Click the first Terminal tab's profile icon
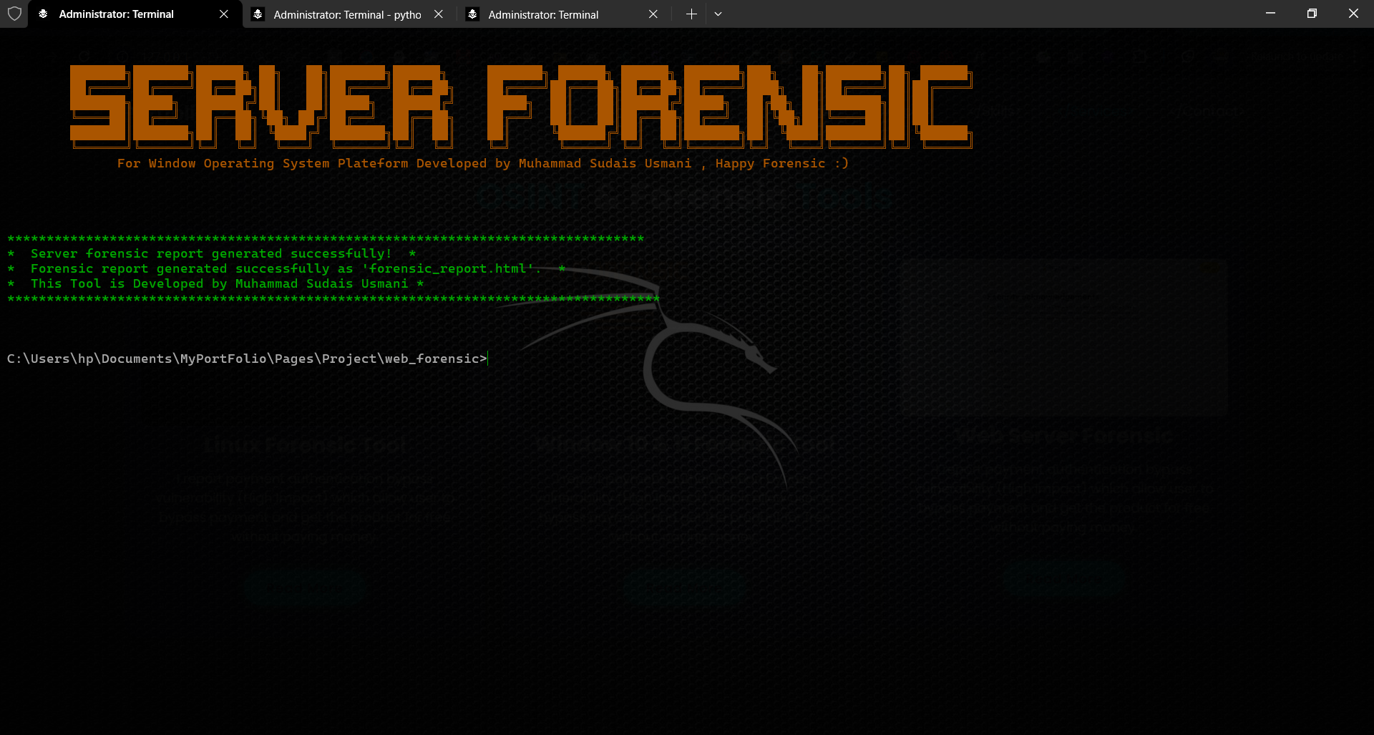The height and width of the screenshot is (735, 1374). [x=43, y=14]
